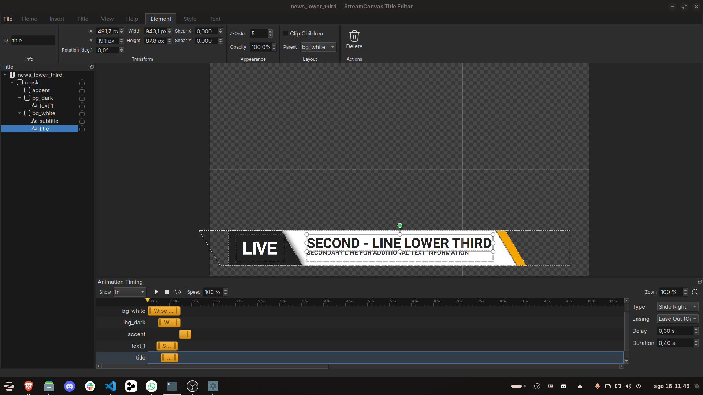Open the File menu
This screenshot has height=395, width=703.
coord(8,19)
